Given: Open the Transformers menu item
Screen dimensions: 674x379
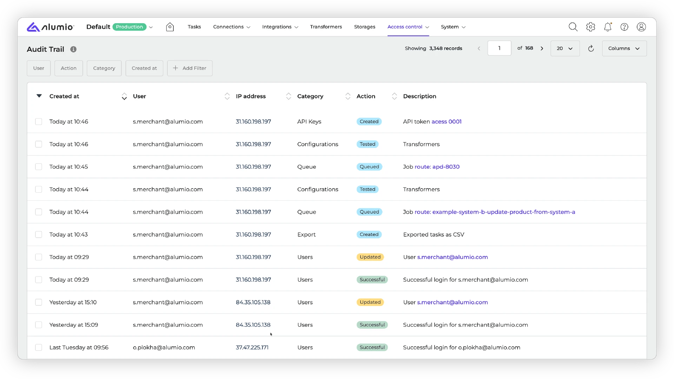Looking at the screenshot, I should 326,27.
